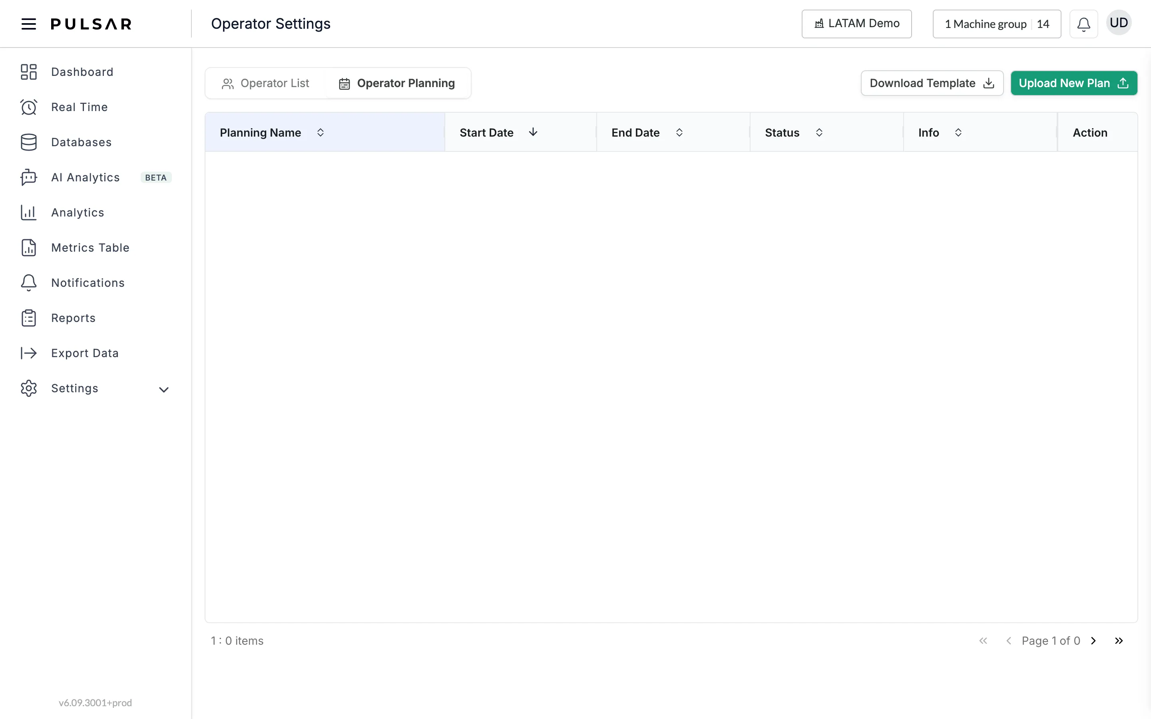Screen dimensions: 1151x719
Task: Jump to last page double-chevron
Action: pos(1119,641)
